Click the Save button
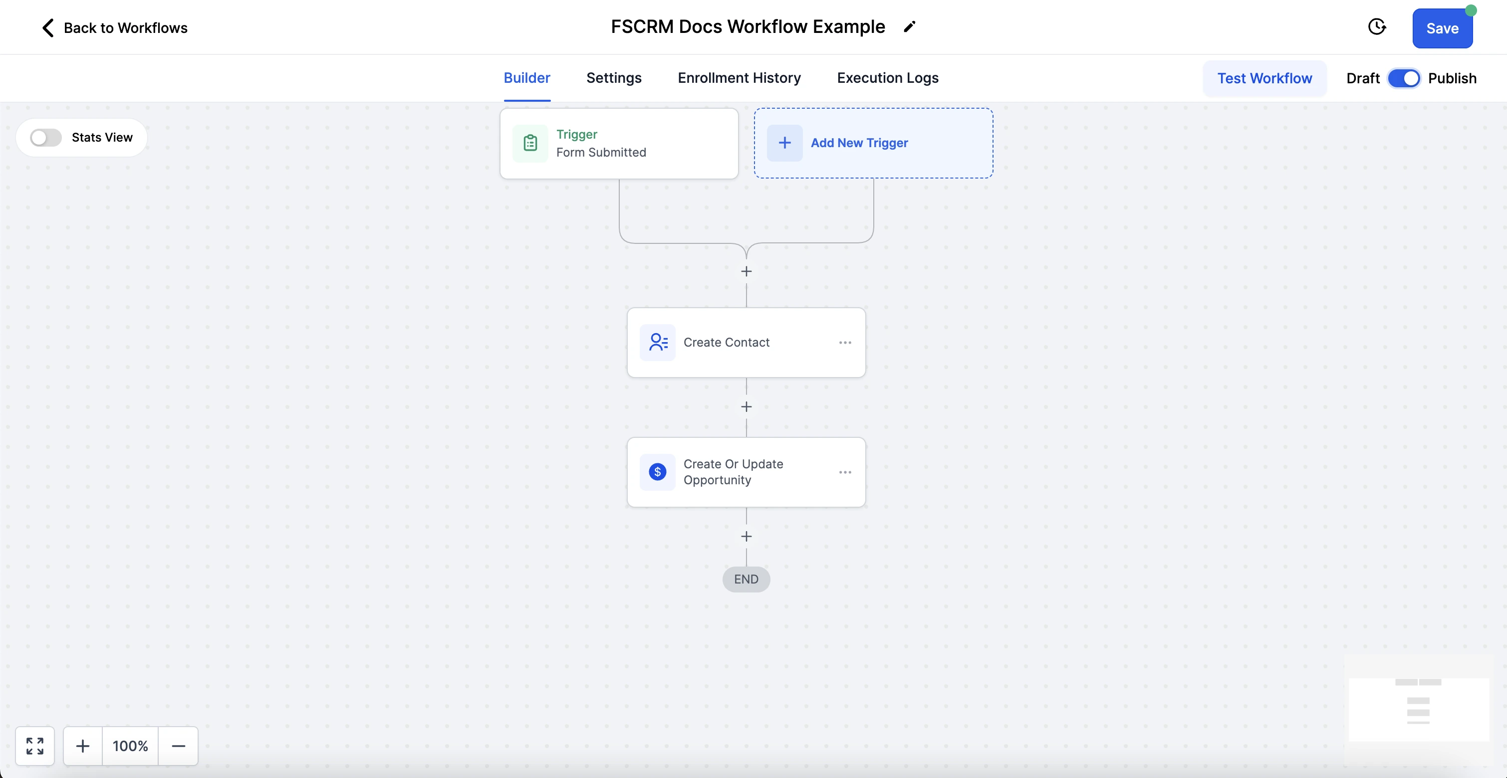 click(1442, 28)
